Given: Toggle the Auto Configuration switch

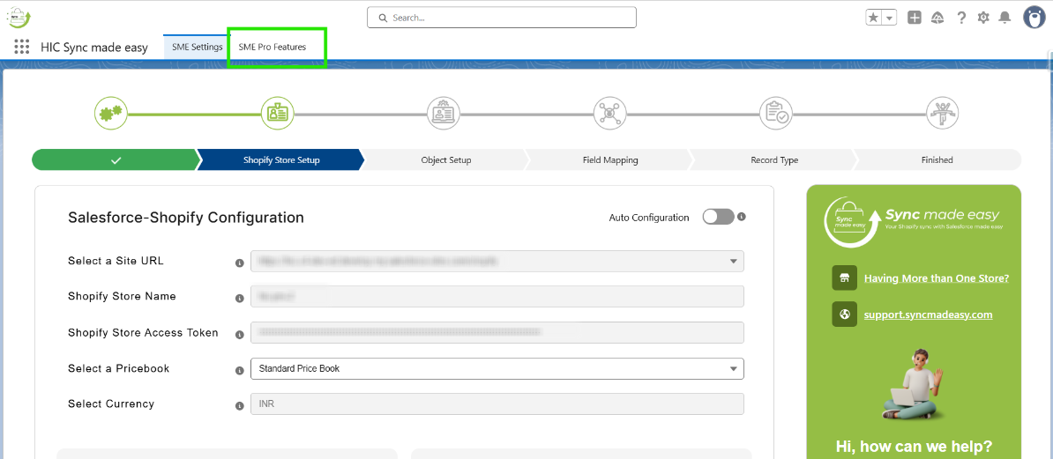Looking at the screenshot, I should pyautogui.click(x=719, y=217).
